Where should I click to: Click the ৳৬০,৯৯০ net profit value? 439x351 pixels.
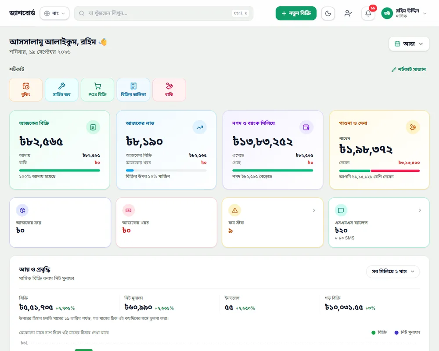(138, 308)
